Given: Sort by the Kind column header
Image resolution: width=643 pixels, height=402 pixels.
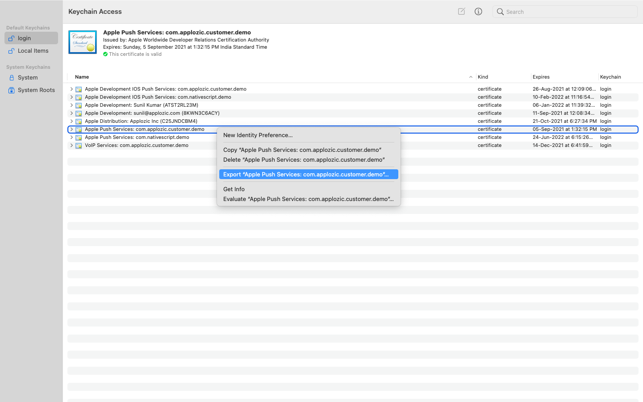Looking at the screenshot, I should pyautogui.click(x=483, y=77).
